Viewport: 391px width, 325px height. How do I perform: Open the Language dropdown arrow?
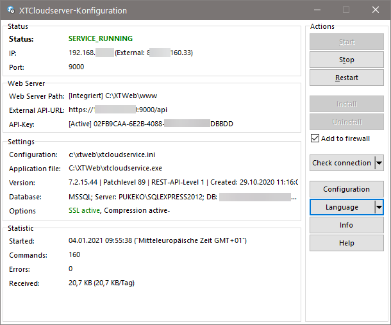click(379, 207)
